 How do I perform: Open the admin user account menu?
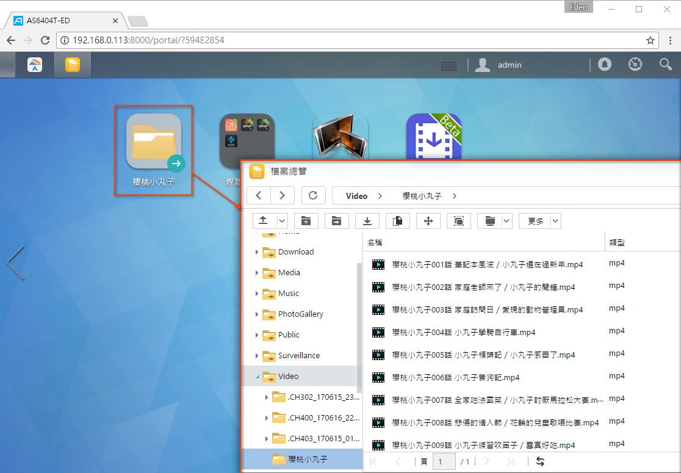click(498, 65)
